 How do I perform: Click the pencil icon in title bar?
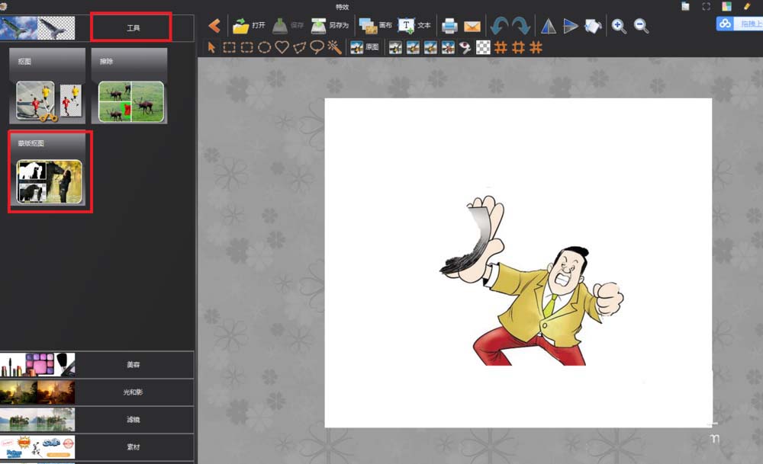[x=747, y=6]
